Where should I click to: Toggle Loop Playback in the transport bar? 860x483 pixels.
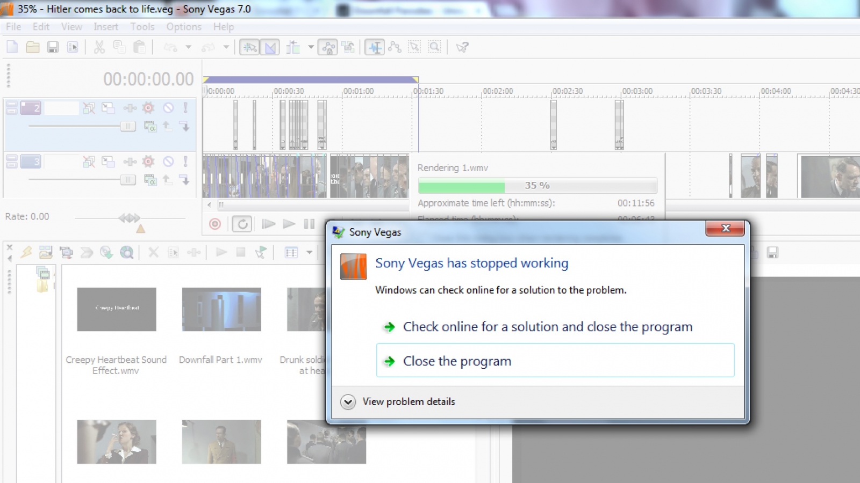tap(242, 224)
